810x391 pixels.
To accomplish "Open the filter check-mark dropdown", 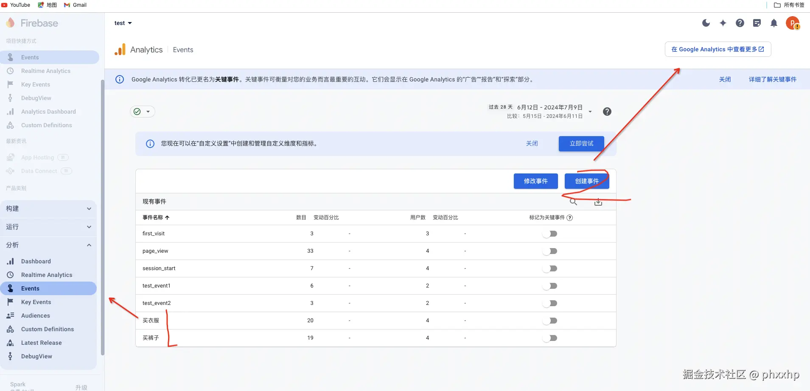I will click(142, 112).
